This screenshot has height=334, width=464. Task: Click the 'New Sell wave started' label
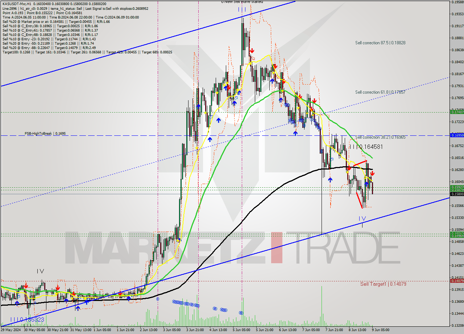click(242, 2)
